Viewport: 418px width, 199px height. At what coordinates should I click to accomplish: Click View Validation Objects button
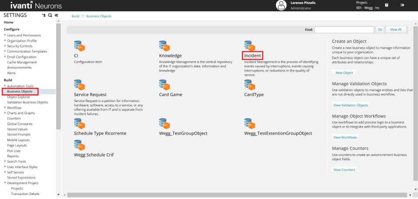coord(350,105)
